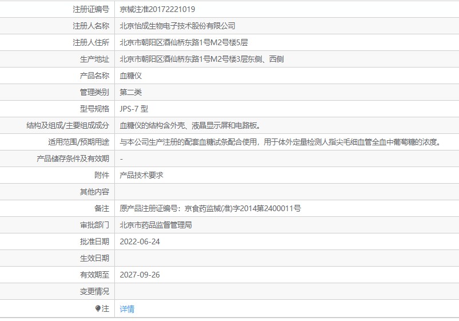Click the 产品储存条件及有效期 label
This screenshot has width=459, height=321.
73,158
